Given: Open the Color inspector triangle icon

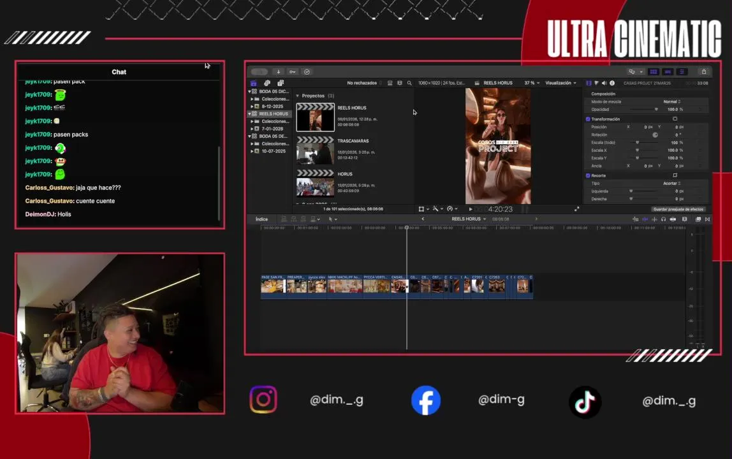Looking at the screenshot, I should point(596,83).
